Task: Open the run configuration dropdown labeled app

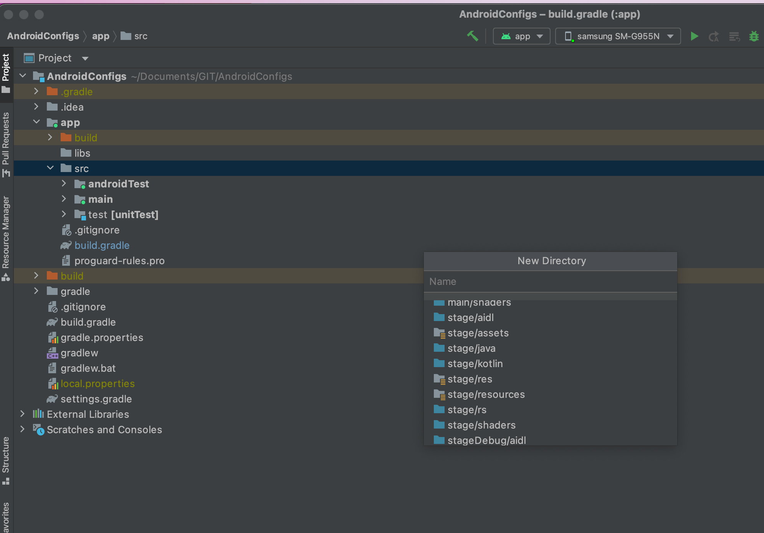Action: pyautogui.click(x=521, y=36)
